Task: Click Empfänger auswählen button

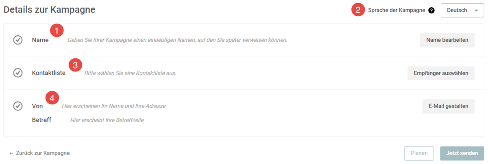Action: pos(441,73)
